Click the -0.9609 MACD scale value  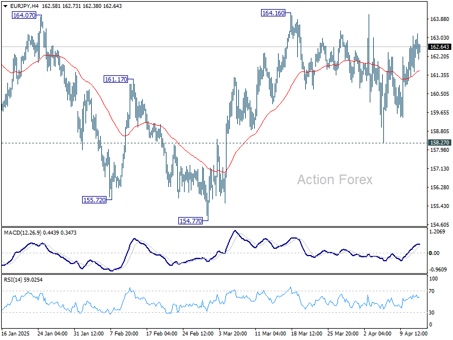click(438, 270)
